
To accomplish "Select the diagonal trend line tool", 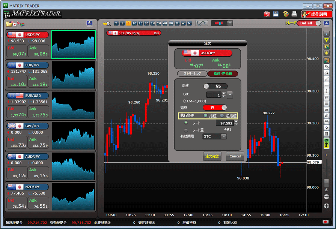I will pyautogui.click(x=326, y=79).
